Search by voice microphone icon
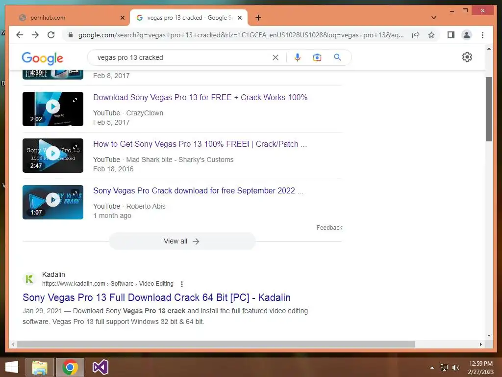Image resolution: width=502 pixels, height=377 pixels. coord(298,57)
